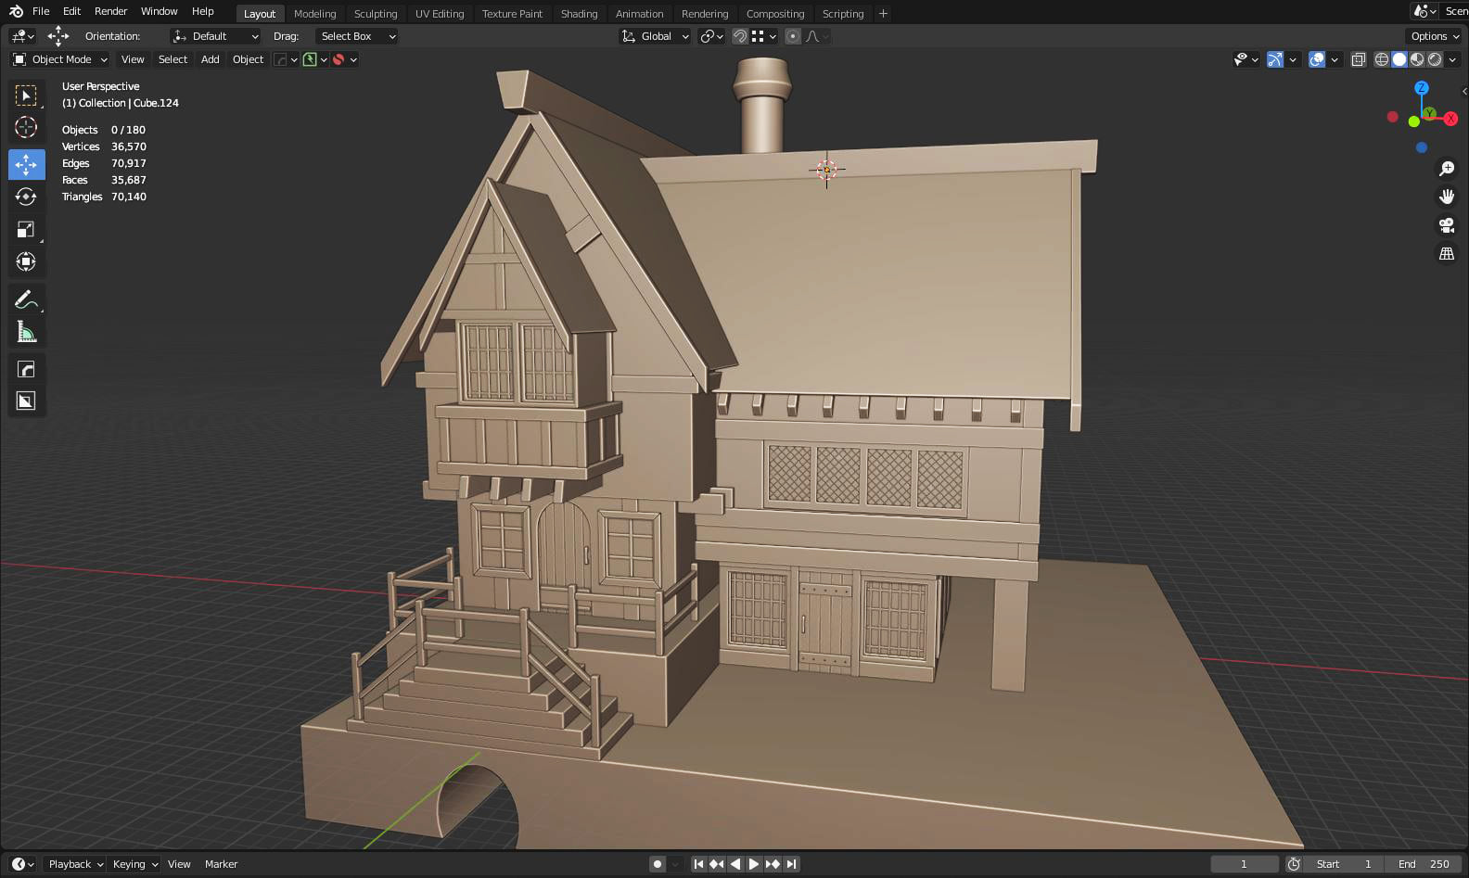
Task: Toggle camera view icon
Action: point(1447,225)
